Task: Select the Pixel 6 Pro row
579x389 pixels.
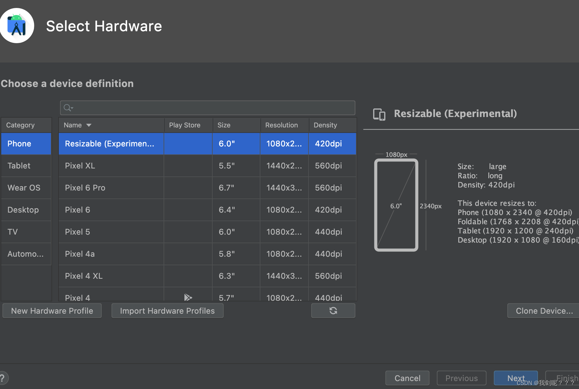Action: click(x=207, y=188)
